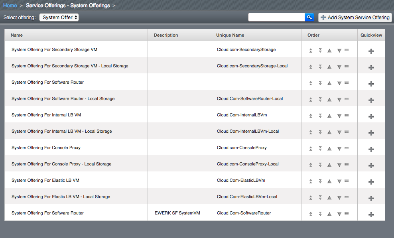Viewport: 394px width, 238px height.
Task: Move Console Proxy - Local Storage offering to top
Action: (x=311, y=165)
